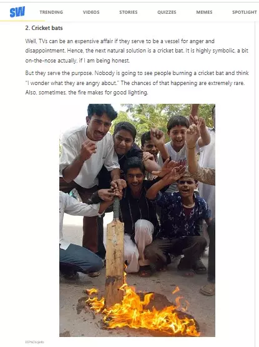Image resolution: width=259 pixels, height=347 pixels.
Task: Open the Memes page
Action: coord(204,12)
